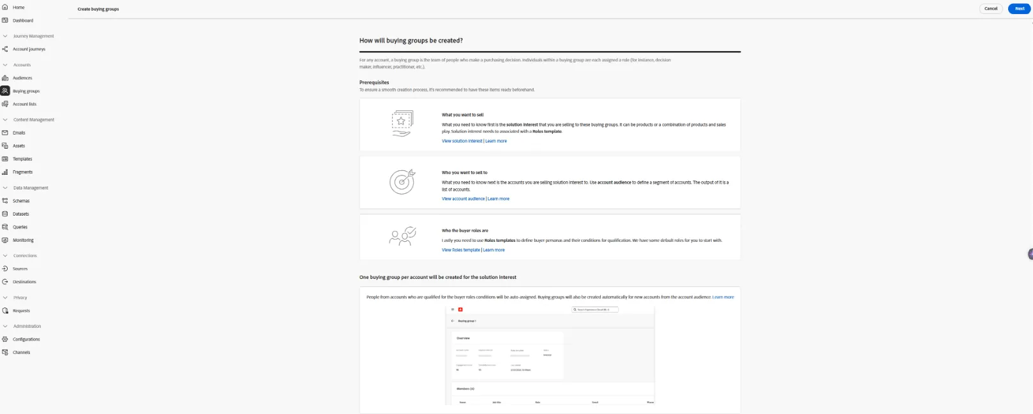Click the Buying groups sidebar icon

click(5, 91)
